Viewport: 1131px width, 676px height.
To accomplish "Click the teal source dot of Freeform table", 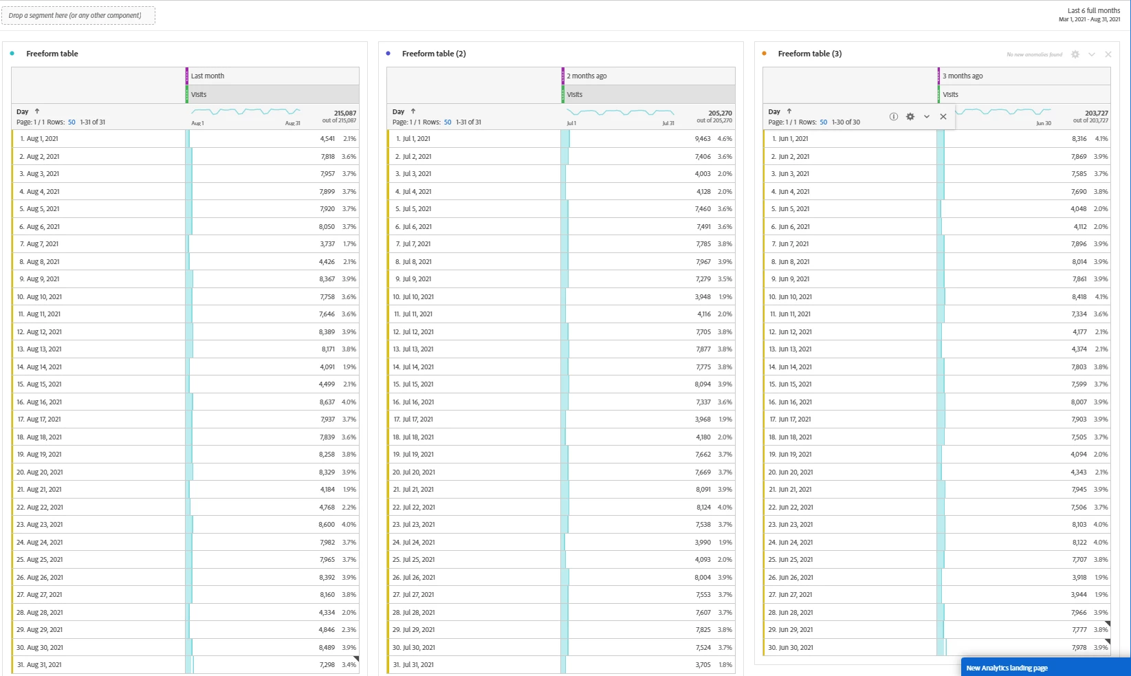I will pyautogui.click(x=12, y=54).
